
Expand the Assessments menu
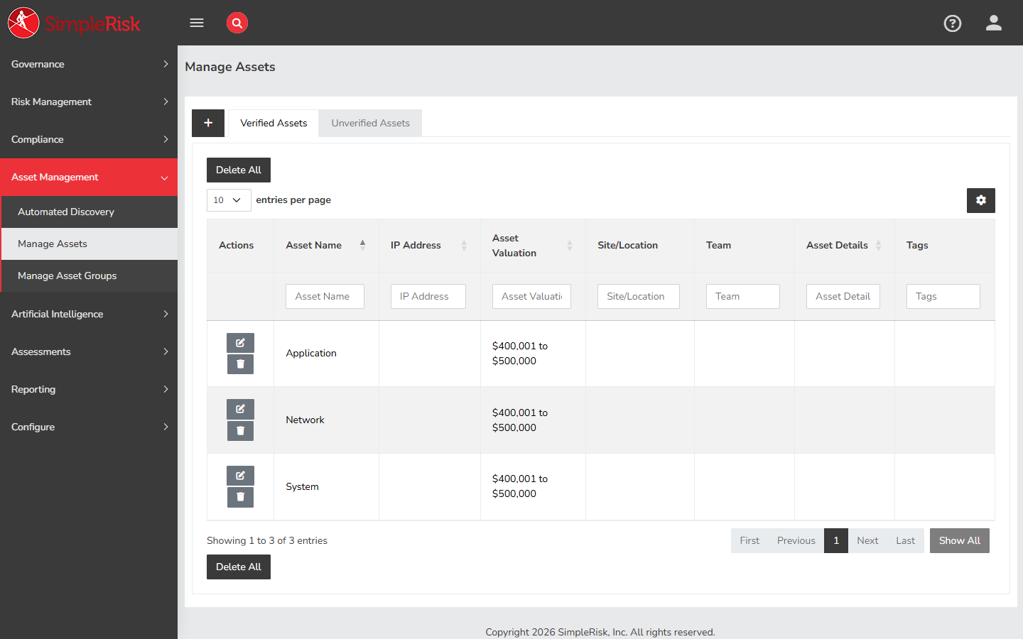[89, 351]
